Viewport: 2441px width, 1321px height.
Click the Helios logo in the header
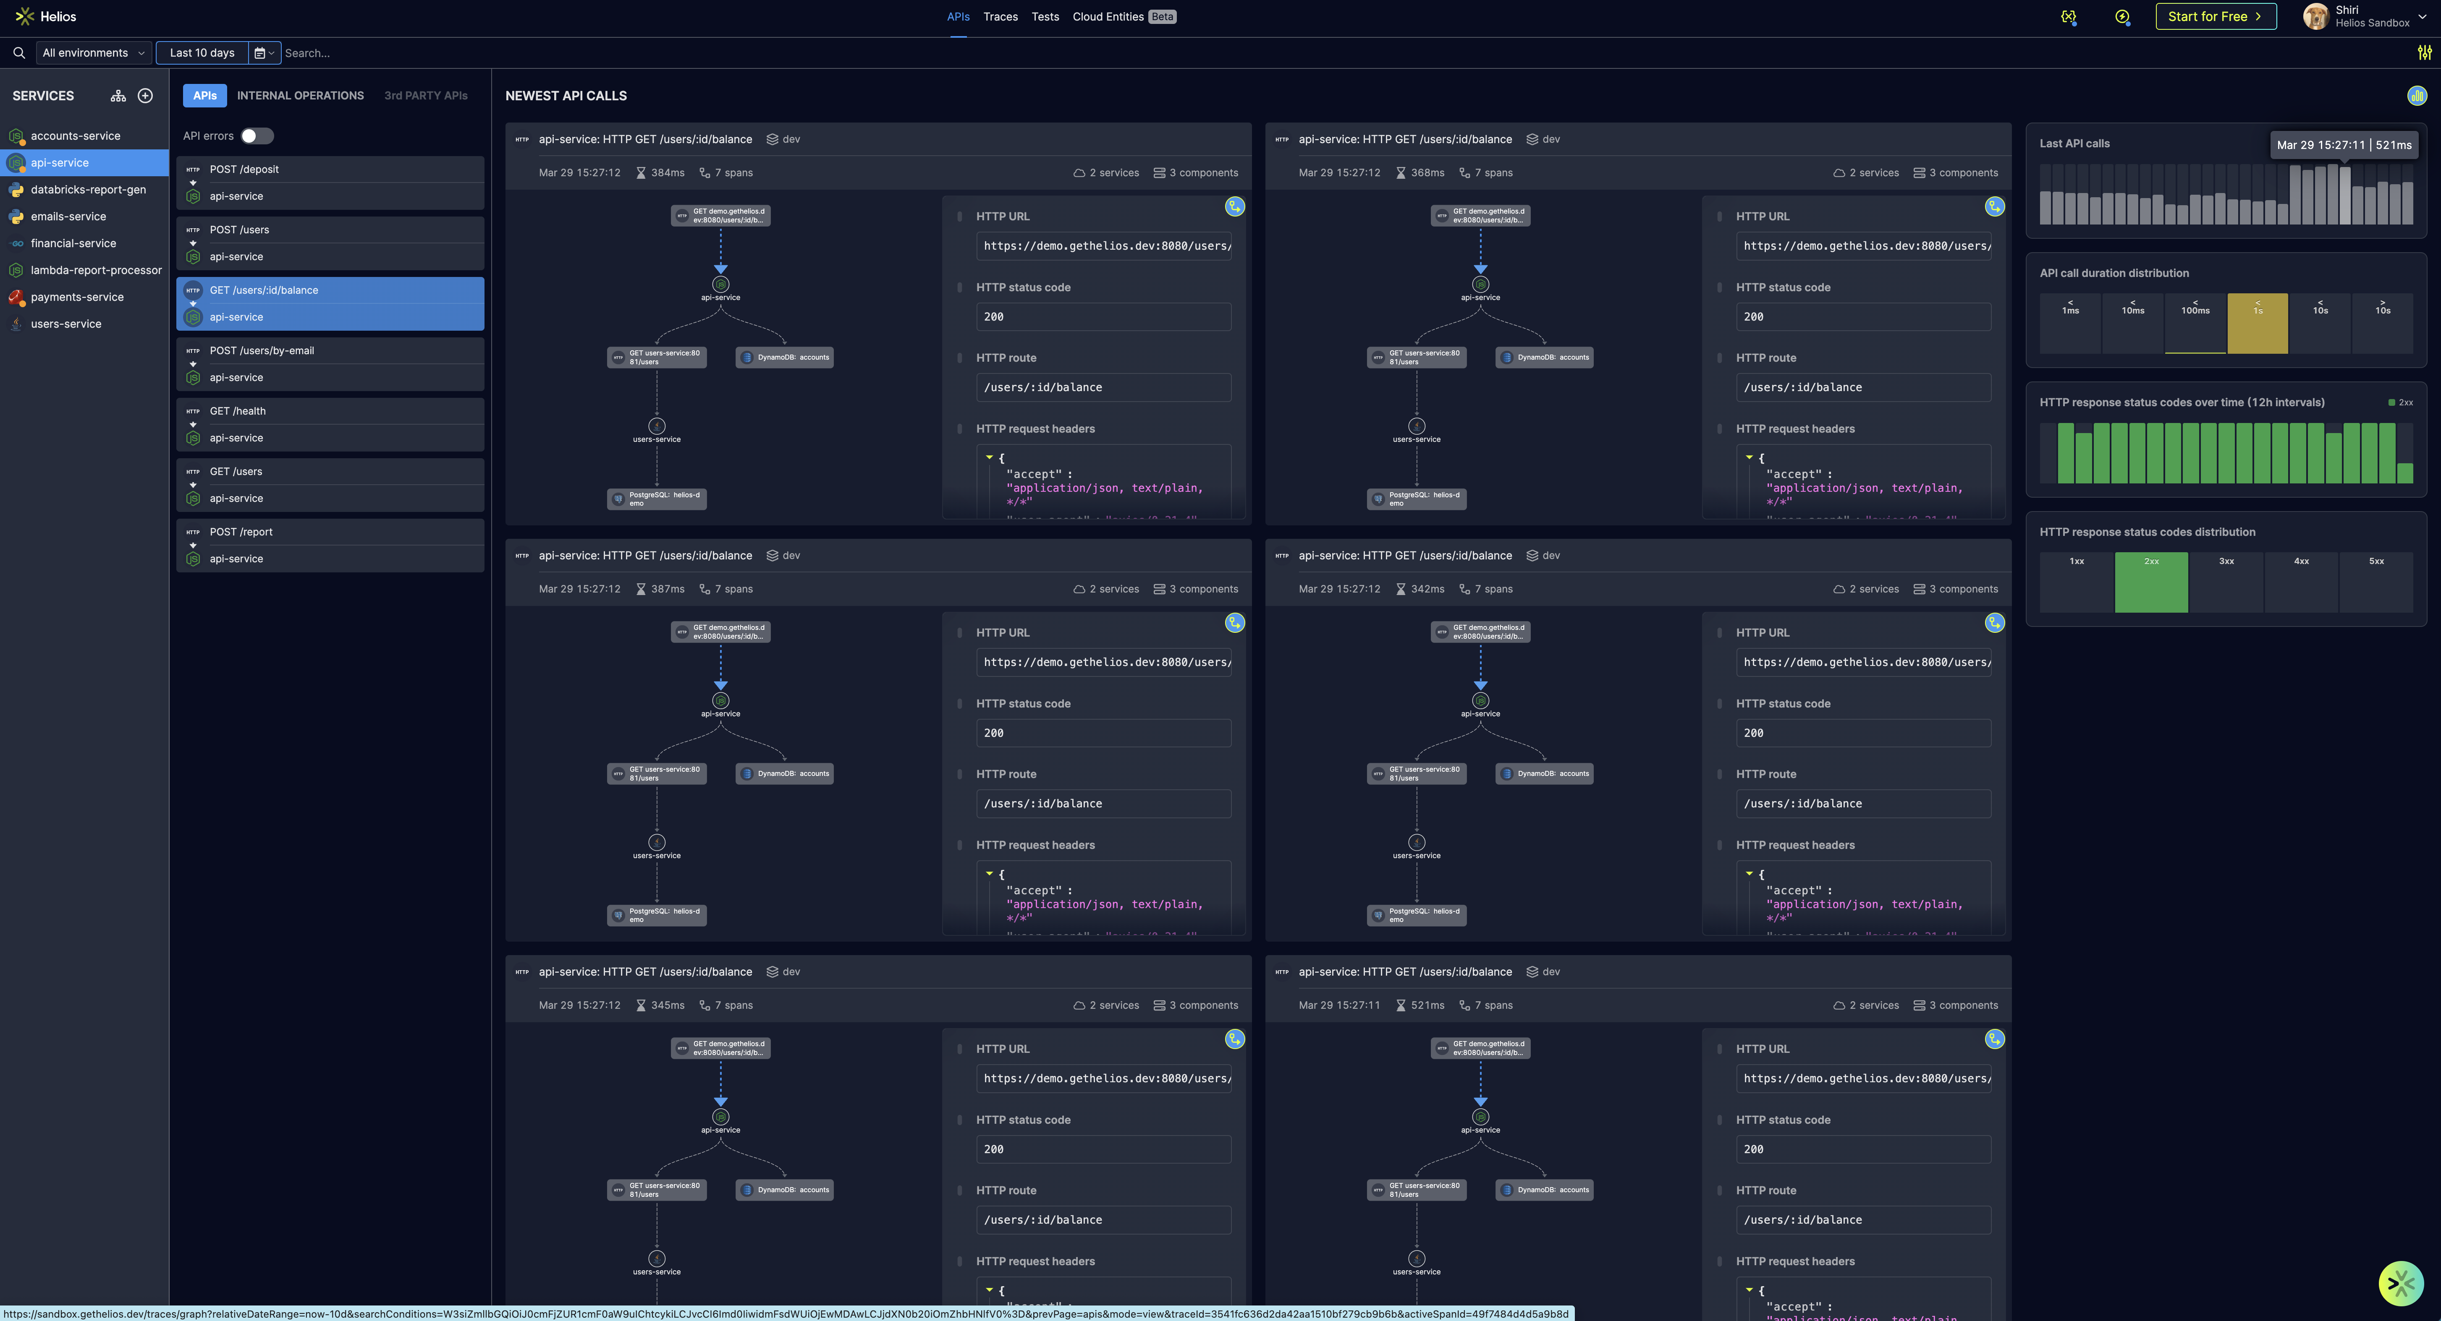click(x=45, y=16)
